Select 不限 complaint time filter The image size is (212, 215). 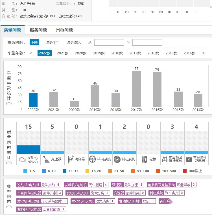(34, 42)
